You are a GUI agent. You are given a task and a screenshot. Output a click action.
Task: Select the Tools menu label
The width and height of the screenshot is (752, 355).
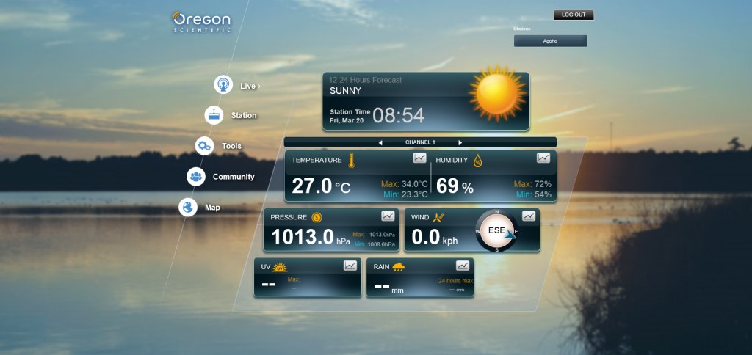tap(232, 146)
